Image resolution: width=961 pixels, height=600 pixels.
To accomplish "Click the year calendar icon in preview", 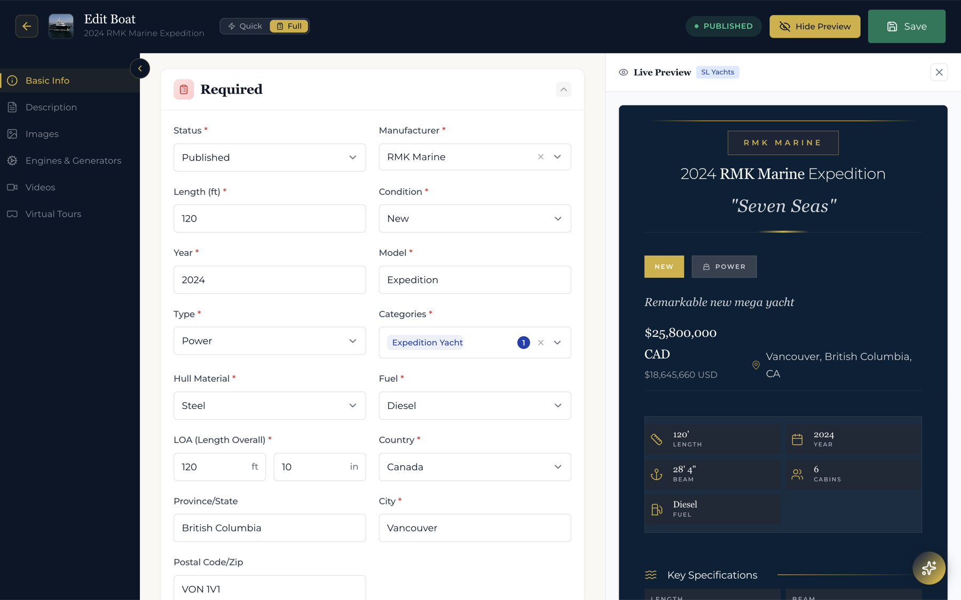I will pos(797,439).
